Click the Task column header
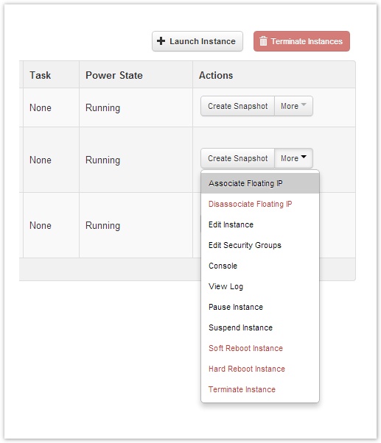 41,76
